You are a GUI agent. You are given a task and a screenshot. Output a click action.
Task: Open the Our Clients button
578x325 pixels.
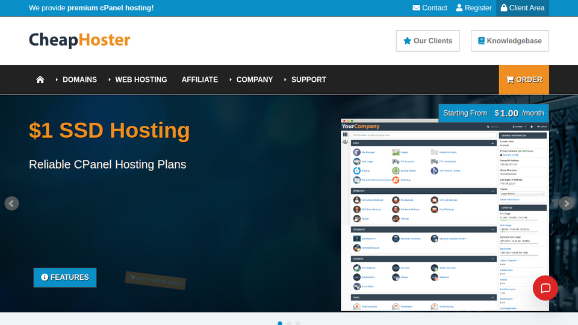(x=427, y=41)
